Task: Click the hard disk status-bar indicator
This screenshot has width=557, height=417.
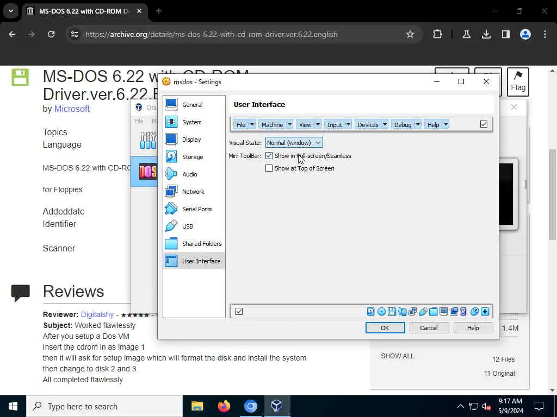Action: click(370, 311)
